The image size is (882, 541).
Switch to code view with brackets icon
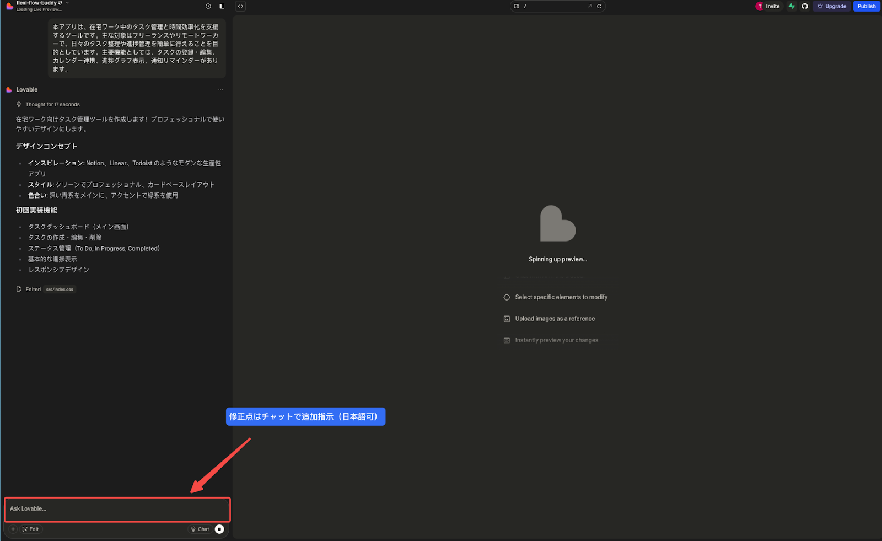[x=240, y=6]
